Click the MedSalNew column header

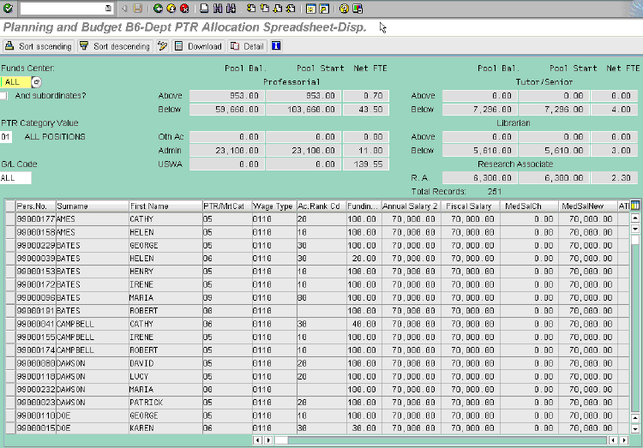pyautogui.click(x=587, y=206)
